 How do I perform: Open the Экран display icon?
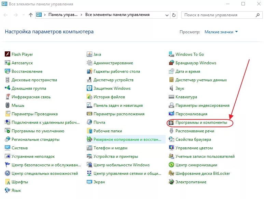89,182
